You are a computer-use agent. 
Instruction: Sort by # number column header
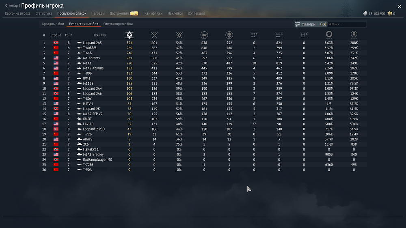point(44,35)
